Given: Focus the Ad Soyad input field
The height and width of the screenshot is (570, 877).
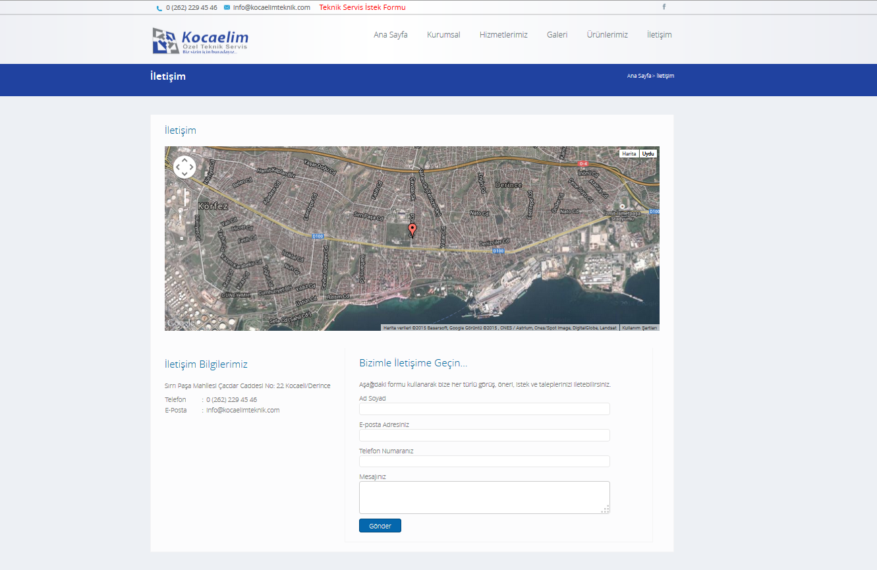Looking at the screenshot, I should click(x=484, y=409).
